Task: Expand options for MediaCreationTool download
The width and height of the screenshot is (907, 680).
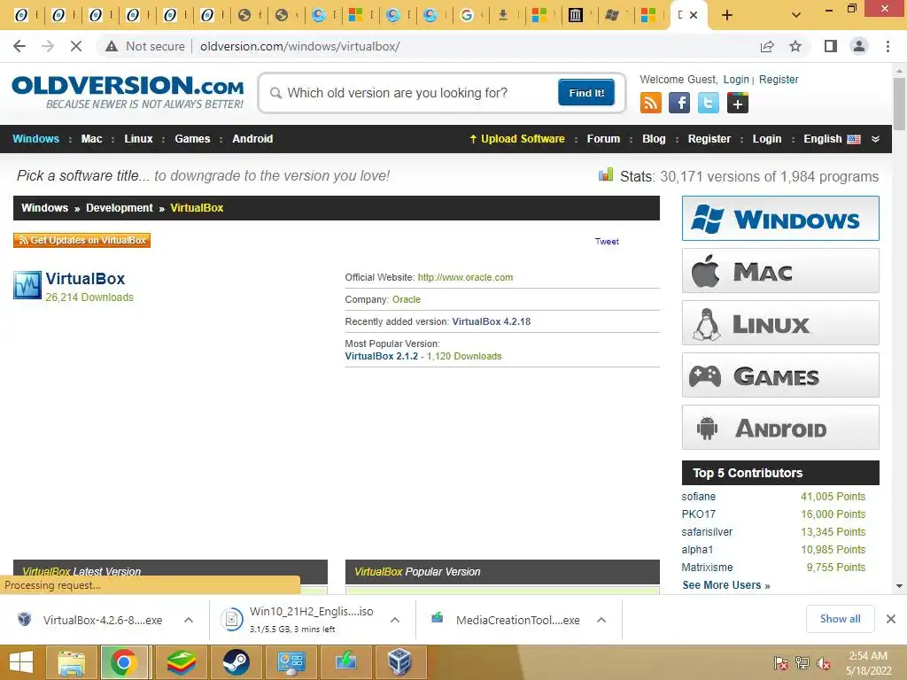Action: pyautogui.click(x=601, y=620)
